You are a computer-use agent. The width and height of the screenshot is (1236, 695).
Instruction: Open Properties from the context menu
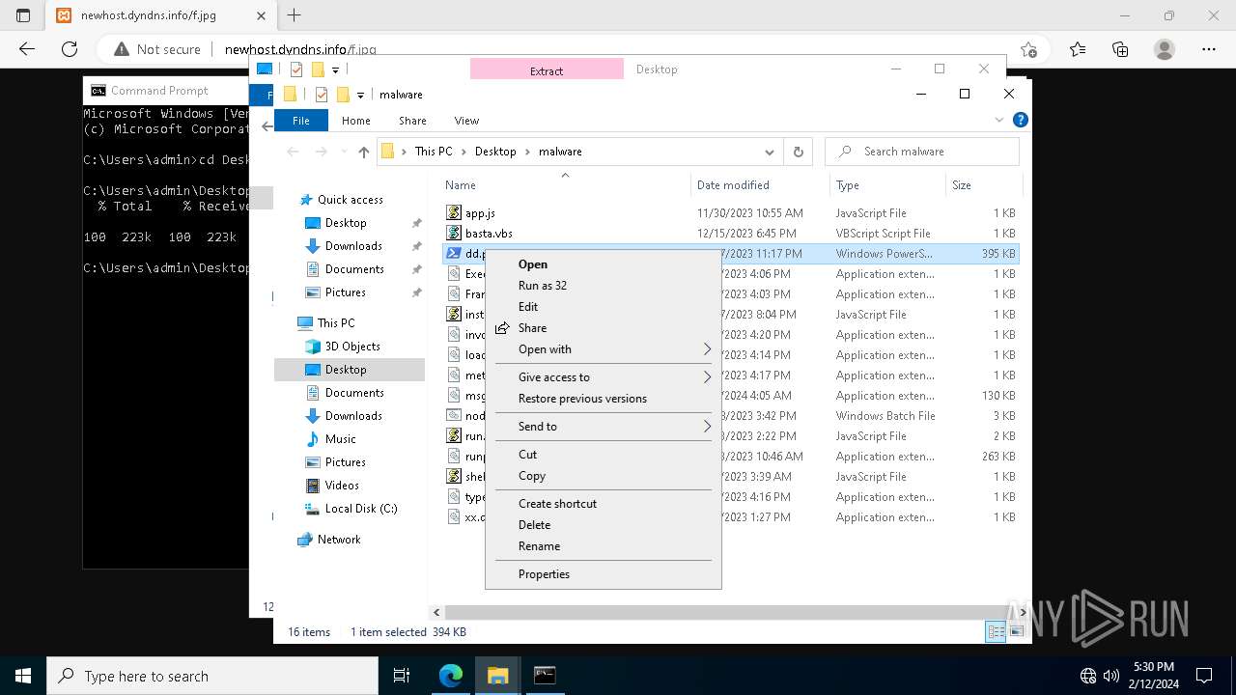[604, 574]
